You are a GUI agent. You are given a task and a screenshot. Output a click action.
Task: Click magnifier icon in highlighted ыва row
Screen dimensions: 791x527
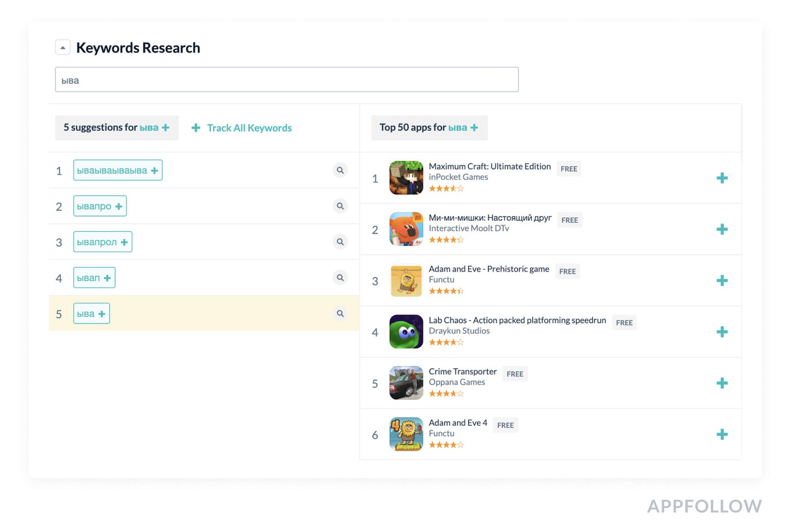coord(340,313)
